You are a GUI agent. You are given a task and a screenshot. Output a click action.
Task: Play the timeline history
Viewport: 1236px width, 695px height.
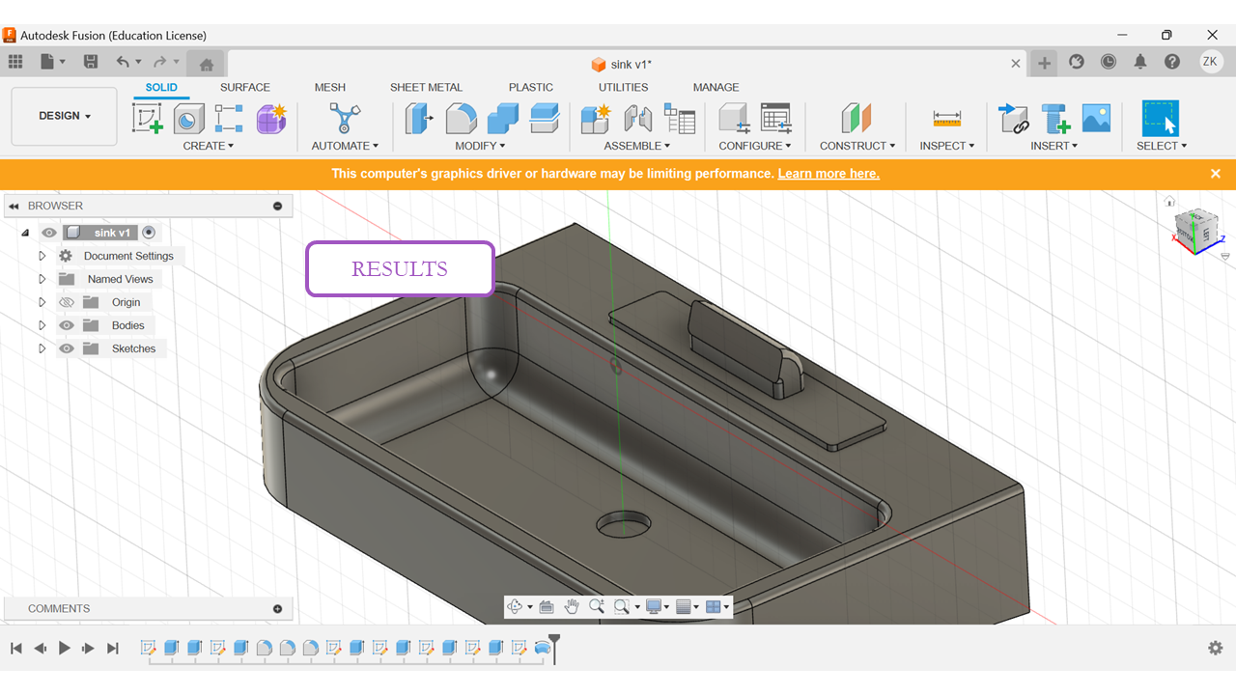pyautogui.click(x=65, y=648)
